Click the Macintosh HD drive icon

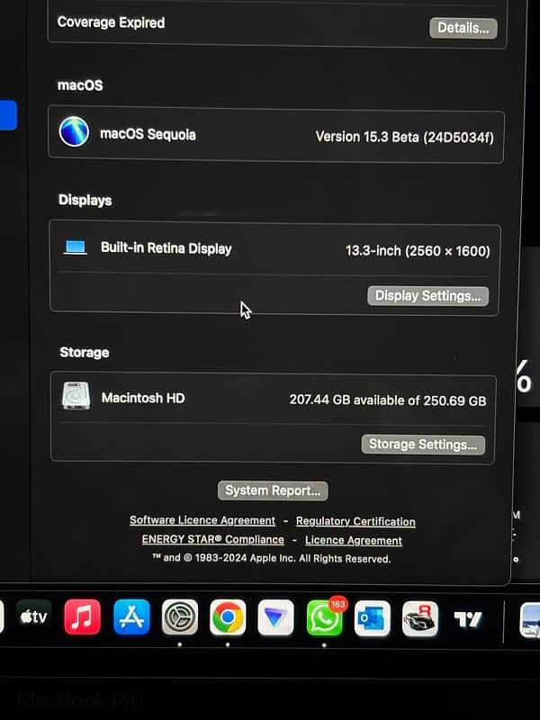[x=76, y=397]
